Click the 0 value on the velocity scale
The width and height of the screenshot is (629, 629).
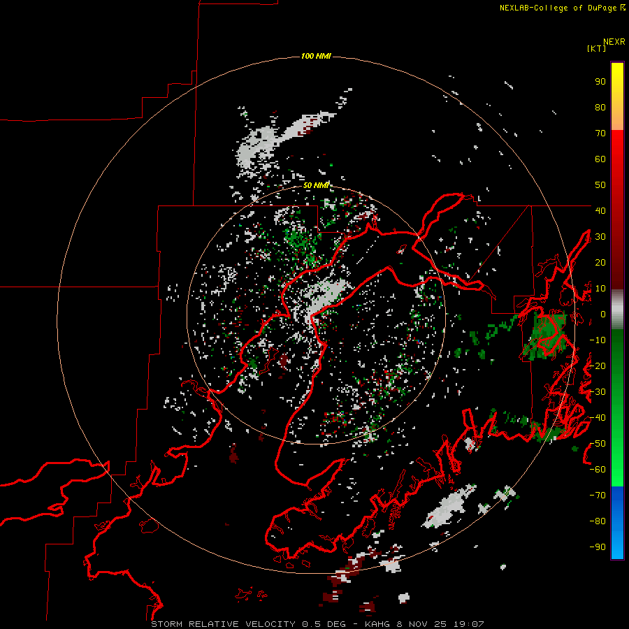(x=602, y=314)
